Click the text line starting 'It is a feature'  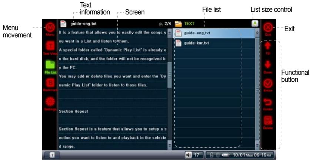point(113,33)
